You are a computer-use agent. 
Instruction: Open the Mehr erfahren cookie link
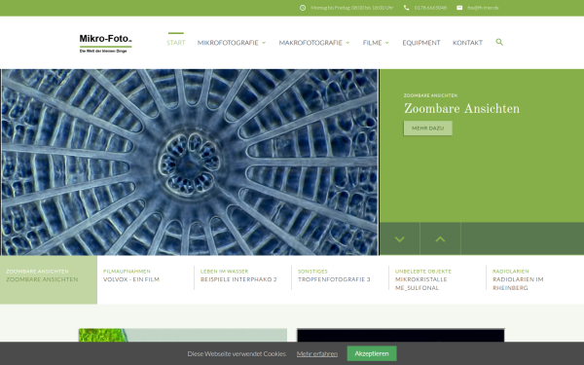317,354
